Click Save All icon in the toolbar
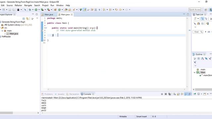This screenshot has width=212, height=119. [x=14, y=10]
